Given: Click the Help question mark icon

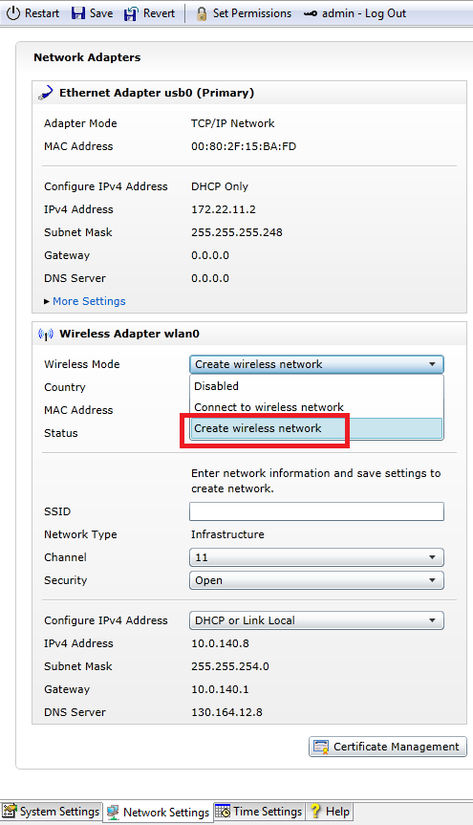Looking at the screenshot, I should pos(315,811).
